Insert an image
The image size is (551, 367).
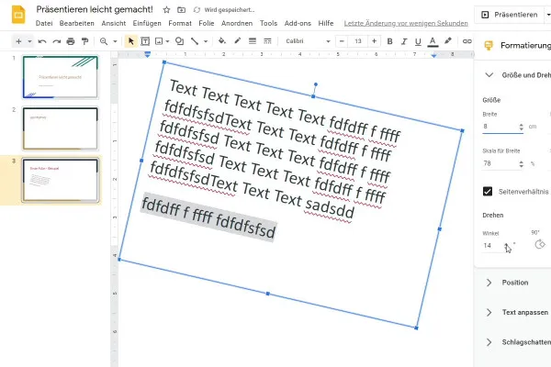click(x=159, y=41)
